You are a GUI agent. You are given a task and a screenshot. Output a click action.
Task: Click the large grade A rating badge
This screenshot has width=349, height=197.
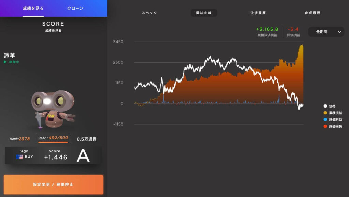click(83, 156)
